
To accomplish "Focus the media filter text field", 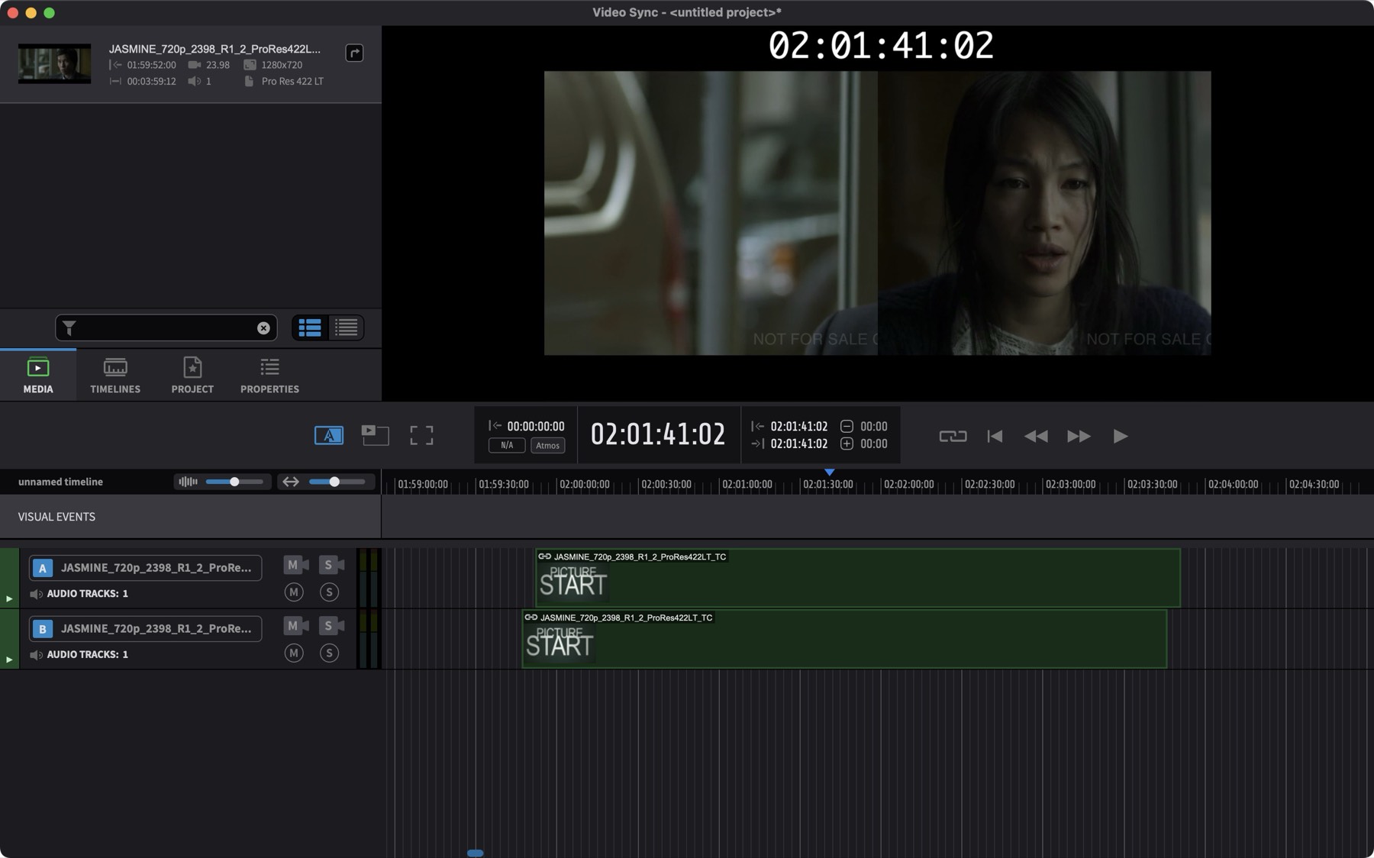I will tap(166, 328).
